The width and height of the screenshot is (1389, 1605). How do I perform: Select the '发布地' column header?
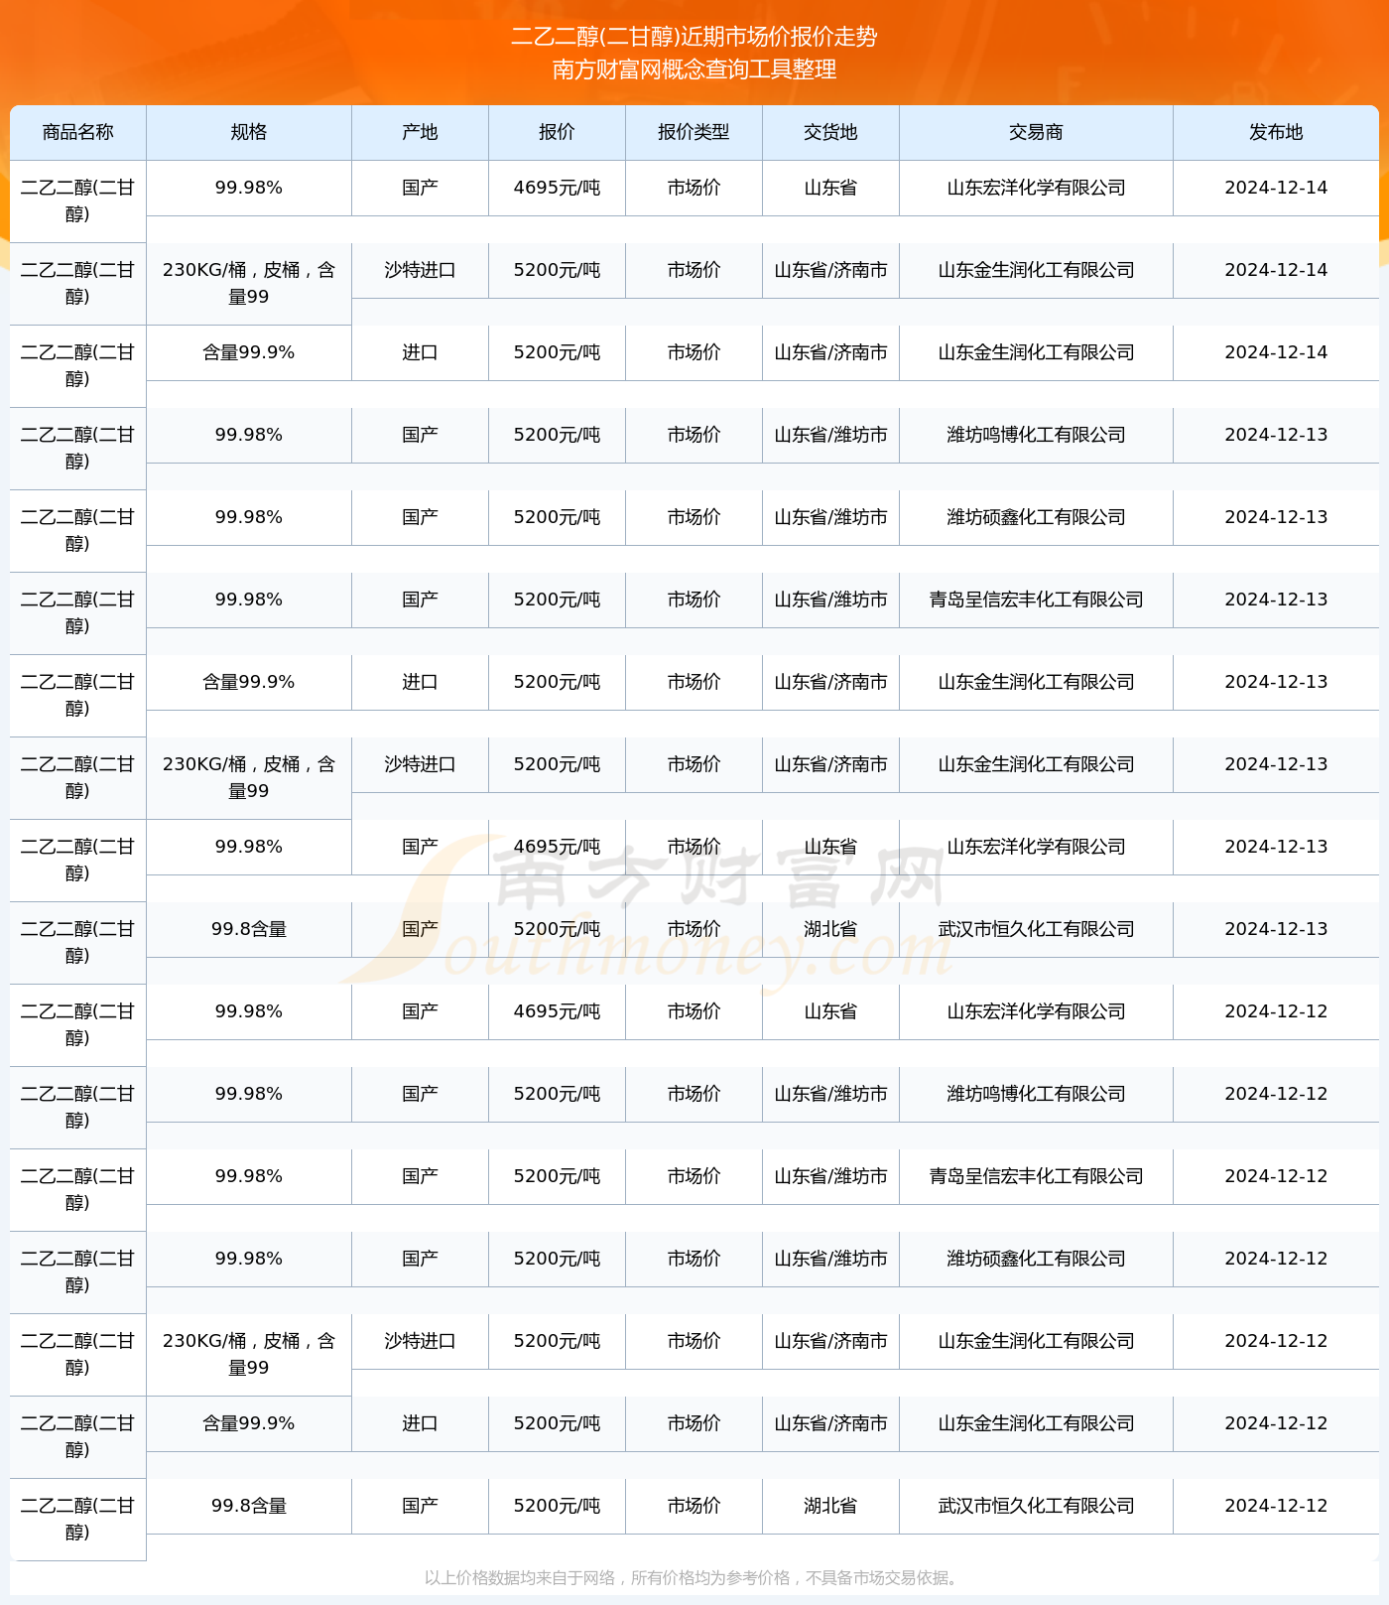coord(1277,132)
